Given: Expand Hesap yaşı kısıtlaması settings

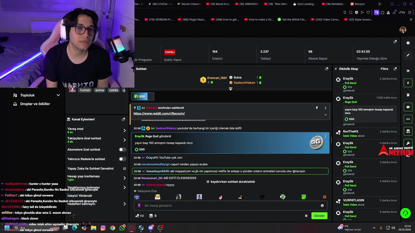Looking at the screenshot, I should (124, 178).
